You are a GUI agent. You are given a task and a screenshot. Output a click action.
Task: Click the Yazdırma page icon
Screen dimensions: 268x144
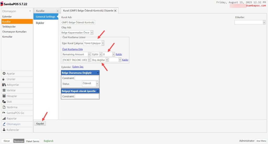point(4,107)
